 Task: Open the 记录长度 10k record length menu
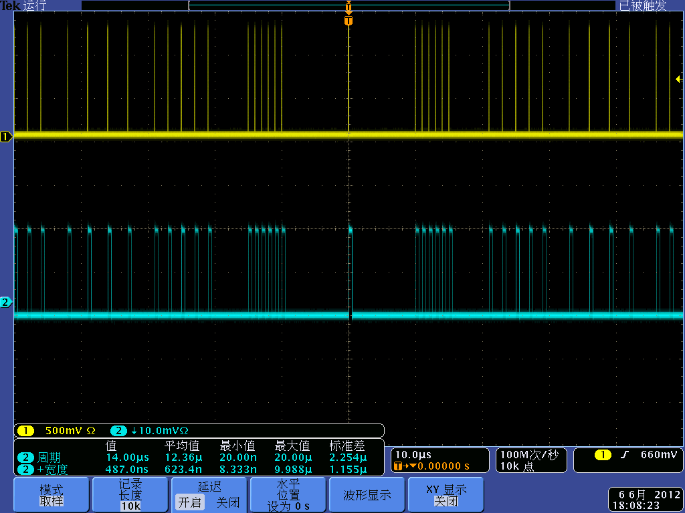click(x=130, y=495)
